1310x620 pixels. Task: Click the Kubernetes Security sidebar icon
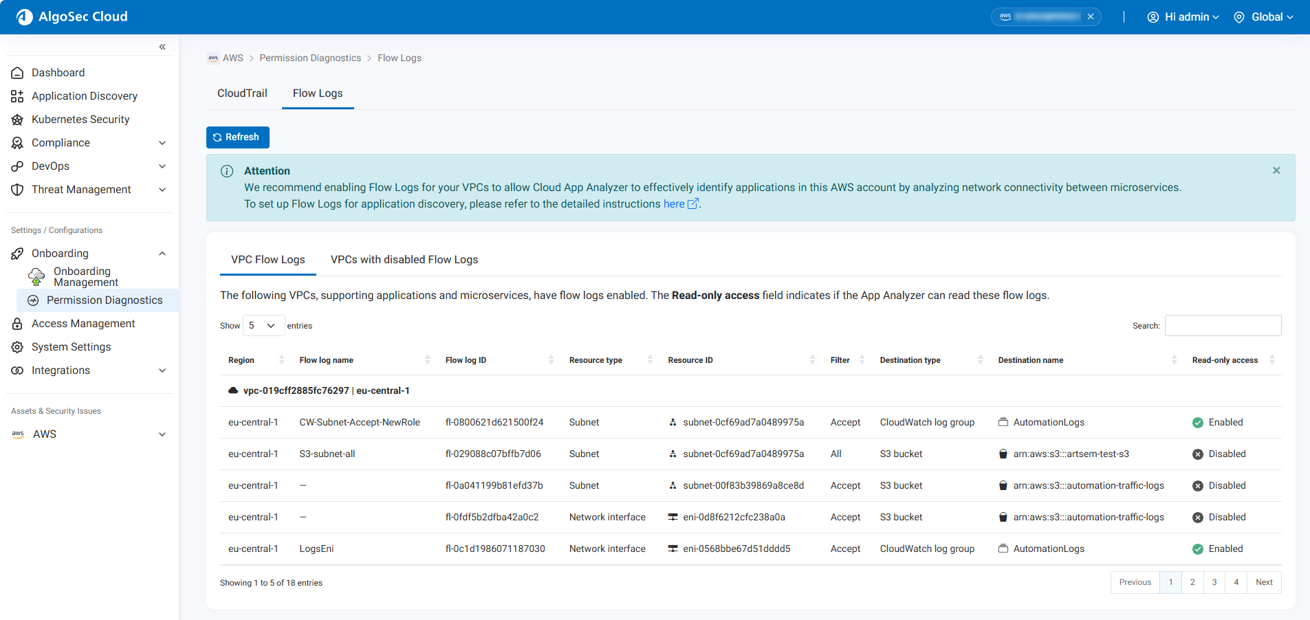tap(17, 120)
